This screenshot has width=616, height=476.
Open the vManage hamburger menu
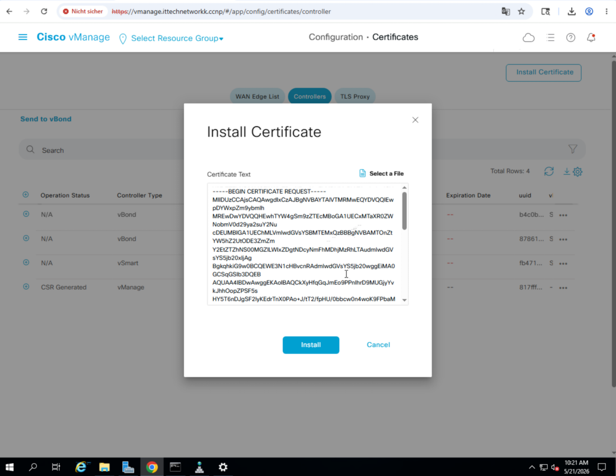(x=23, y=37)
